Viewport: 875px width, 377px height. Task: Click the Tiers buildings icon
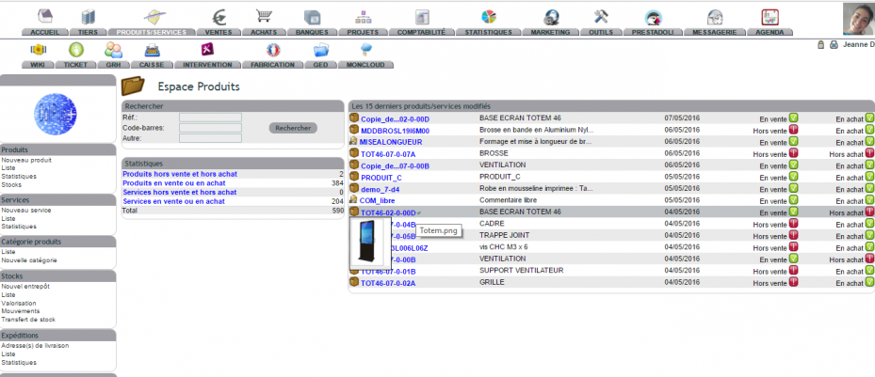[x=89, y=17]
